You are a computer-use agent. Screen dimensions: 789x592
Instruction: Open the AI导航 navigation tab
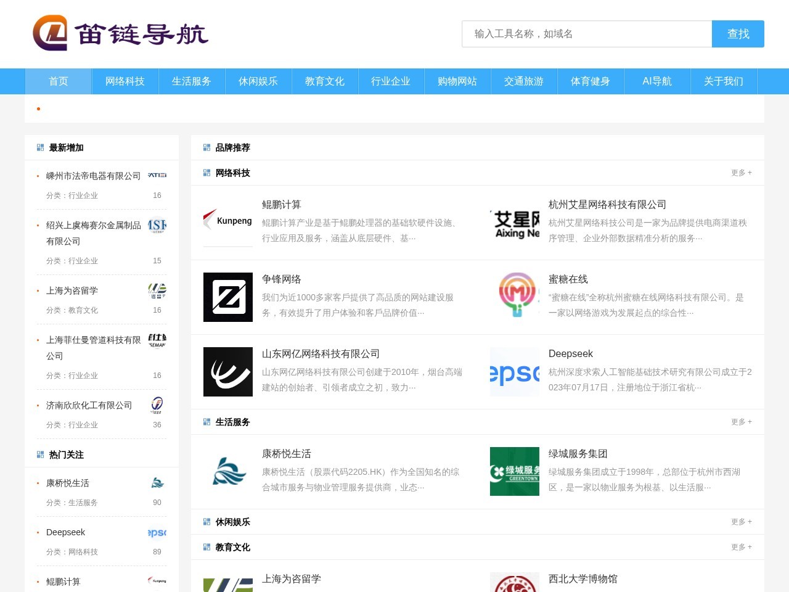coord(657,81)
